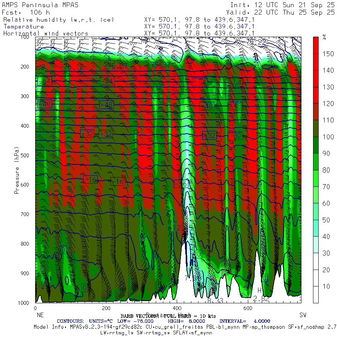Screen dimensions: 337x337
Task: Click the 'AMPS Peninsula MPAS' plot title
Action: coord(40,5)
